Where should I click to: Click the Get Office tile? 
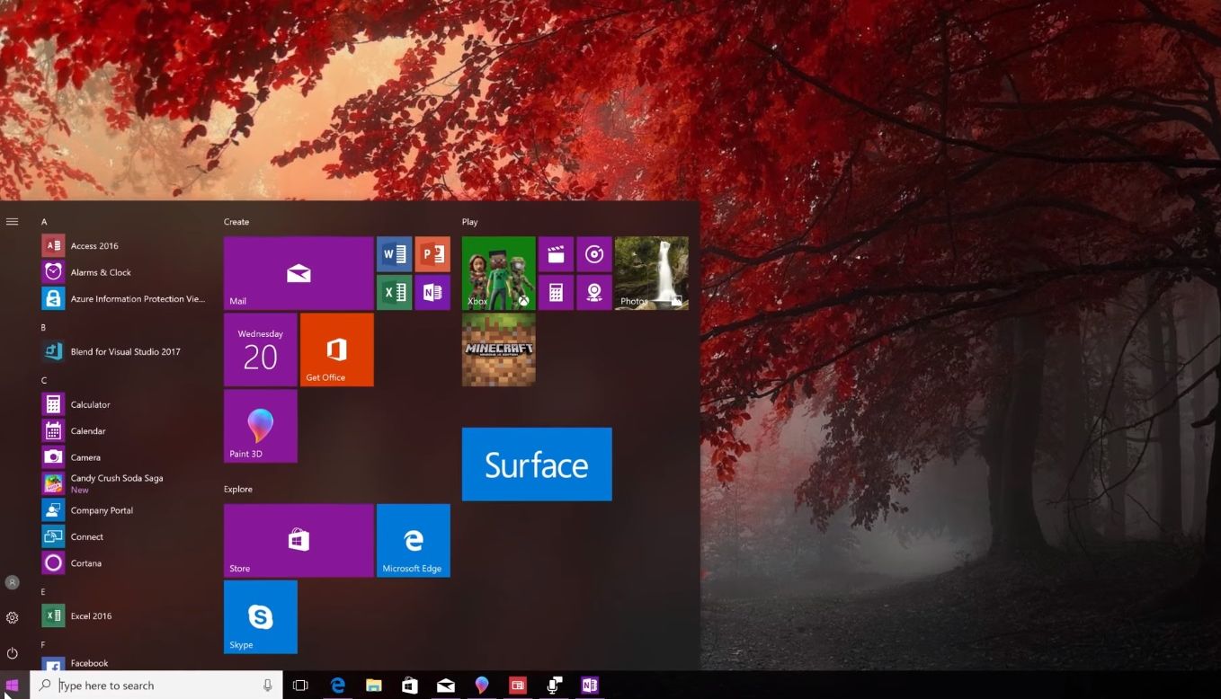click(x=336, y=349)
